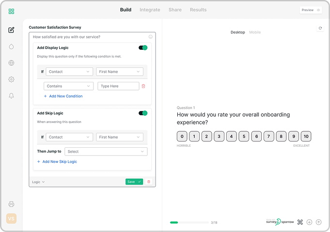Switch to the Integrate tab
This screenshot has height=232, width=330.
point(150,10)
